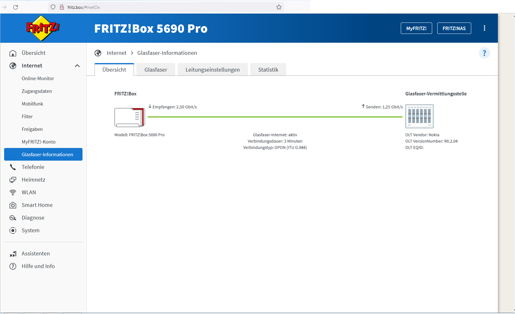Click the Glasfaser-Internet: aktiv status

[x=275, y=135]
